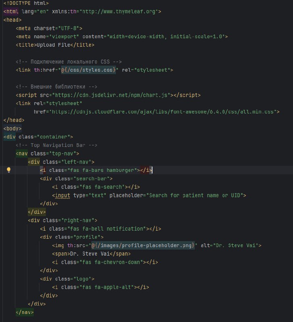Click the fa-bars hamburger class value
The image size is (293, 322).
coord(102,170)
